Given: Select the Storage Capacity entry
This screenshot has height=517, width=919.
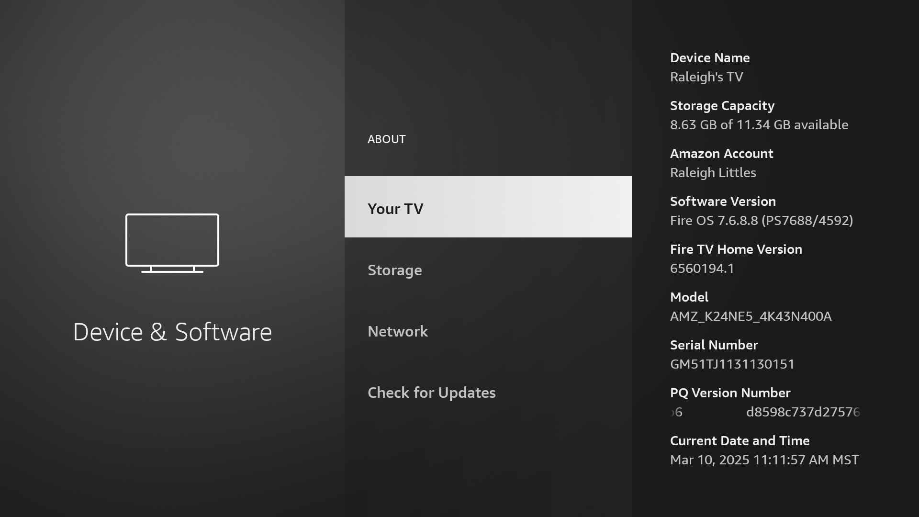Looking at the screenshot, I should pos(722,105).
